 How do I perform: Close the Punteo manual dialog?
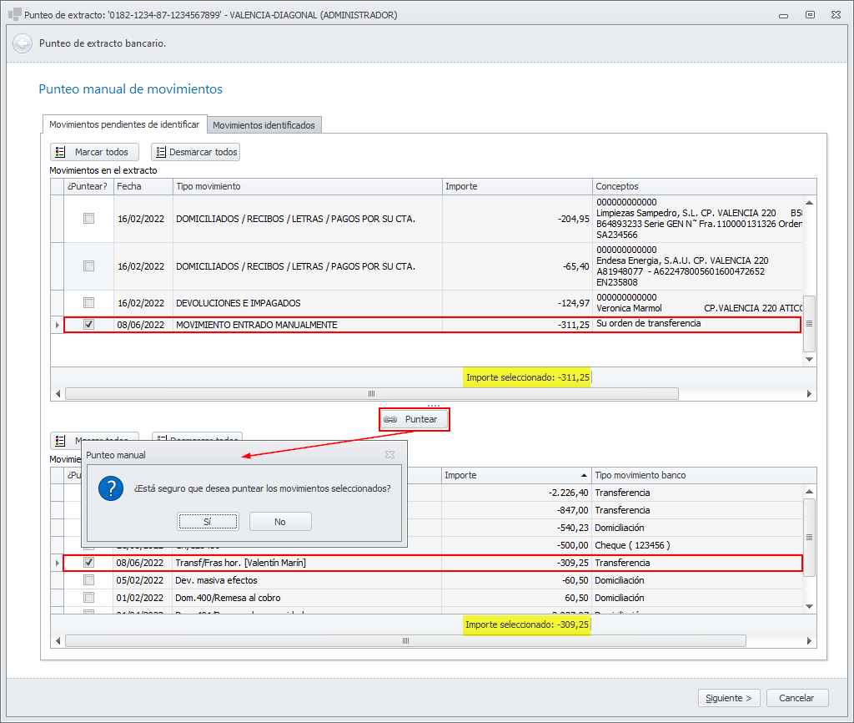click(x=389, y=455)
